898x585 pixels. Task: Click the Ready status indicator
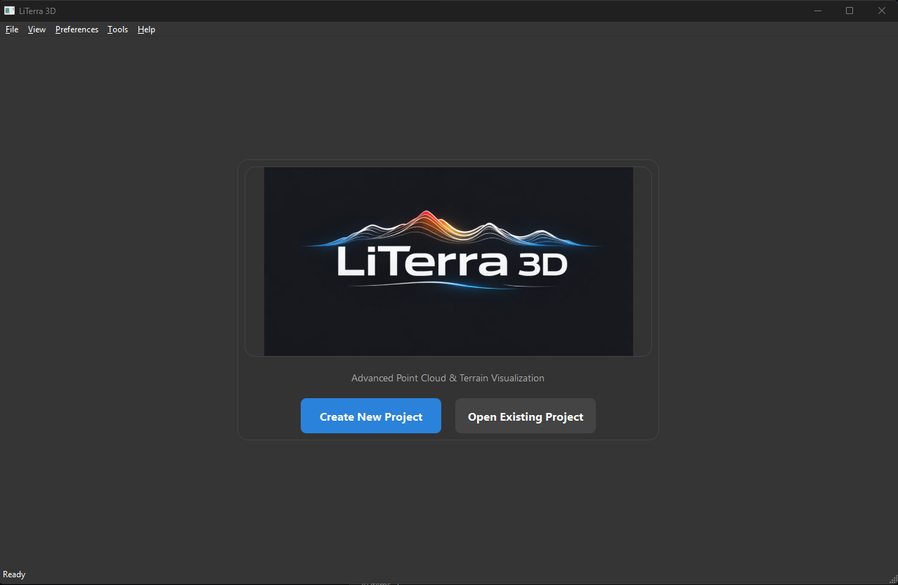pos(14,574)
